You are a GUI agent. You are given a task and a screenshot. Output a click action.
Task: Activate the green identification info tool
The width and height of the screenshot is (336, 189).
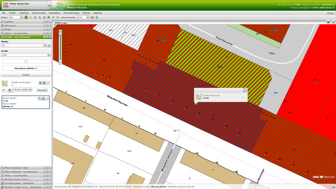click(x=26, y=17)
